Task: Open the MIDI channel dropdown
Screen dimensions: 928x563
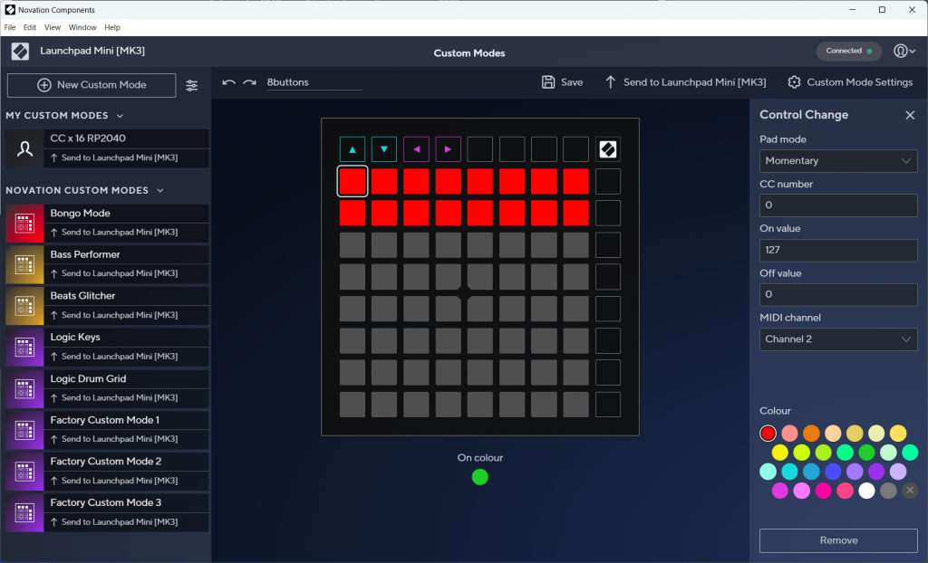Action: [837, 339]
